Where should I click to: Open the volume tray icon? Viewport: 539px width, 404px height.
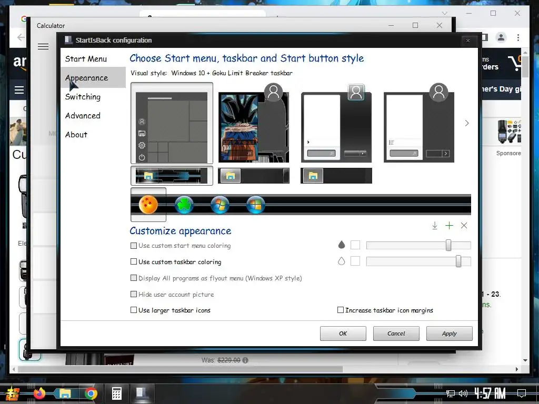point(463,393)
